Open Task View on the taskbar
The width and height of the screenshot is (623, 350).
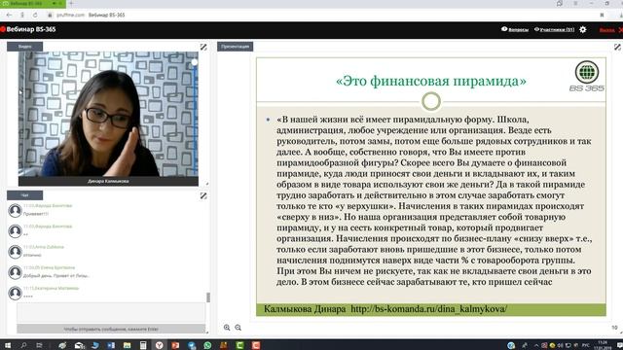(x=39, y=345)
